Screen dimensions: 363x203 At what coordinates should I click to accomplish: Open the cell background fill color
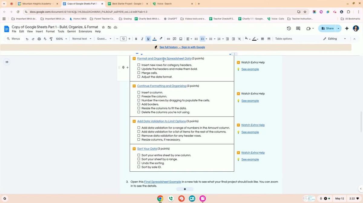(247, 39)
